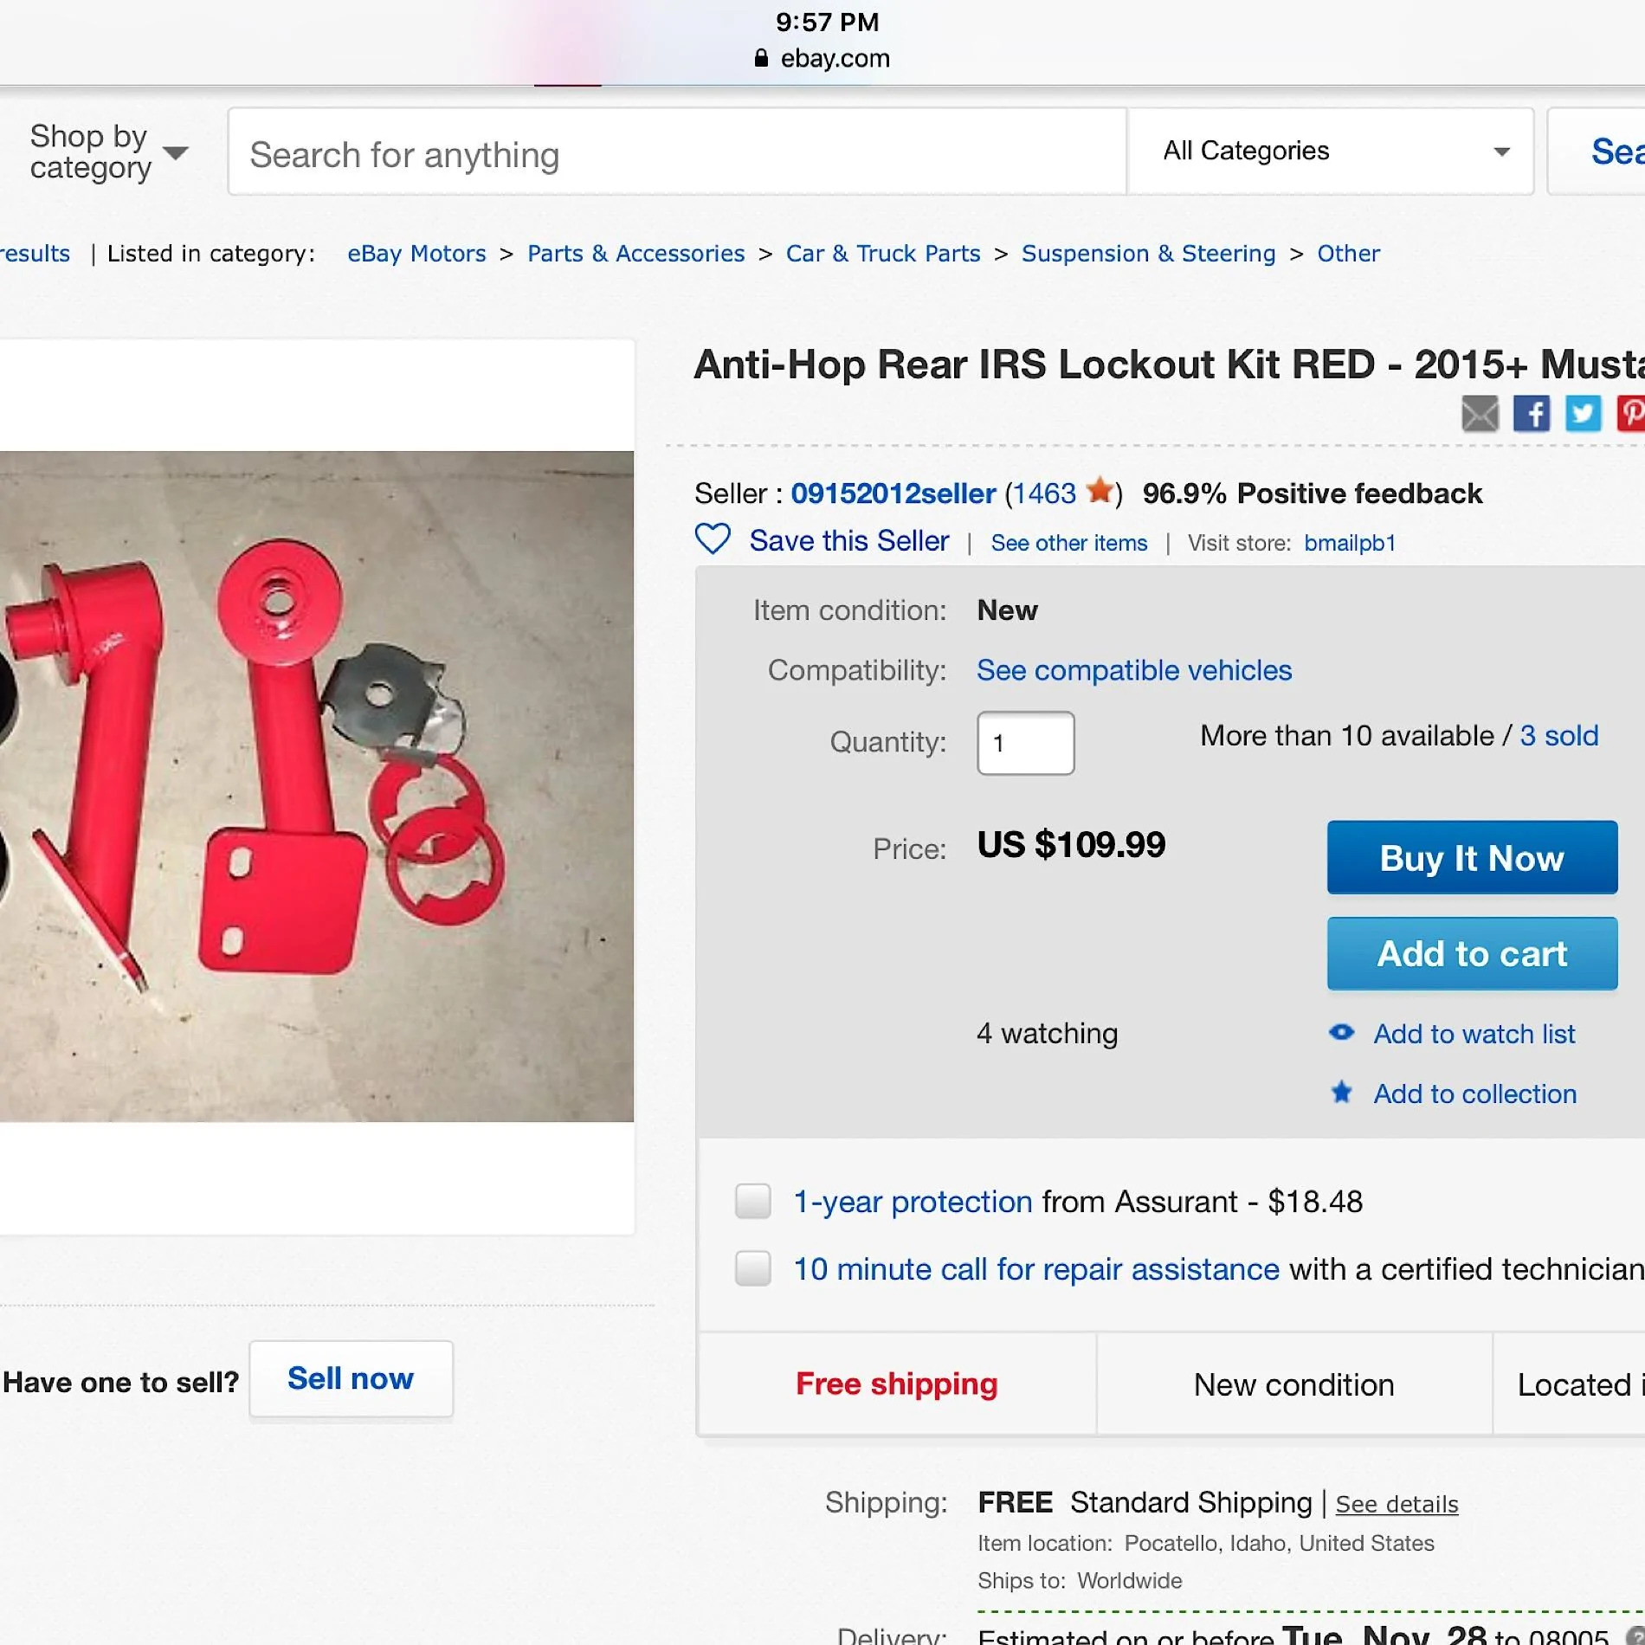The height and width of the screenshot is (1645, 1645).
Task: Click the orange feedback star icon
Action: coord(1100,490)
